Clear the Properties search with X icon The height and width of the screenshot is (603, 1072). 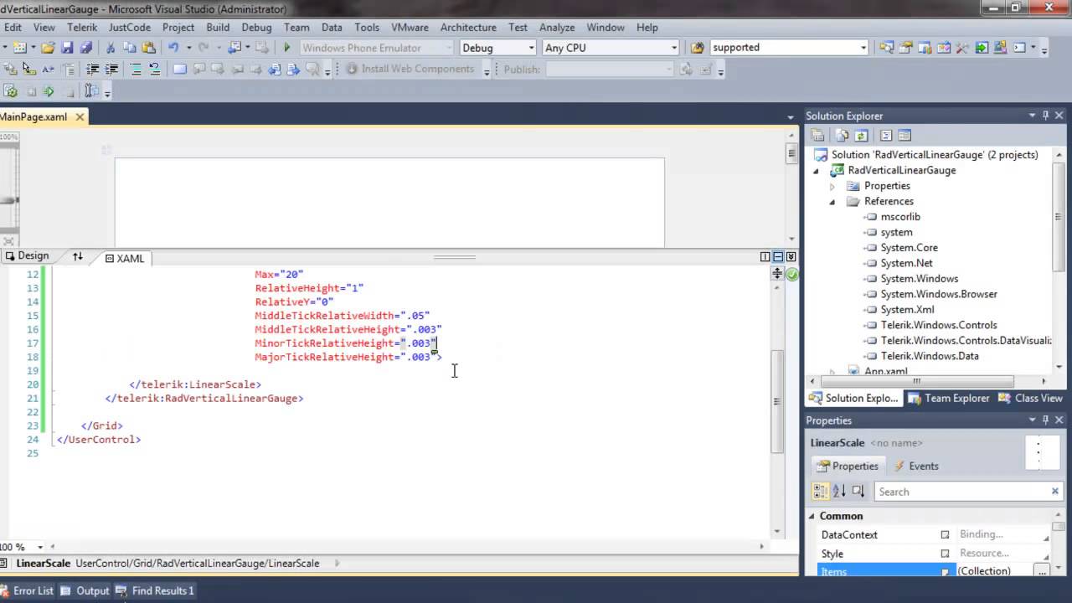(1055, 492)
